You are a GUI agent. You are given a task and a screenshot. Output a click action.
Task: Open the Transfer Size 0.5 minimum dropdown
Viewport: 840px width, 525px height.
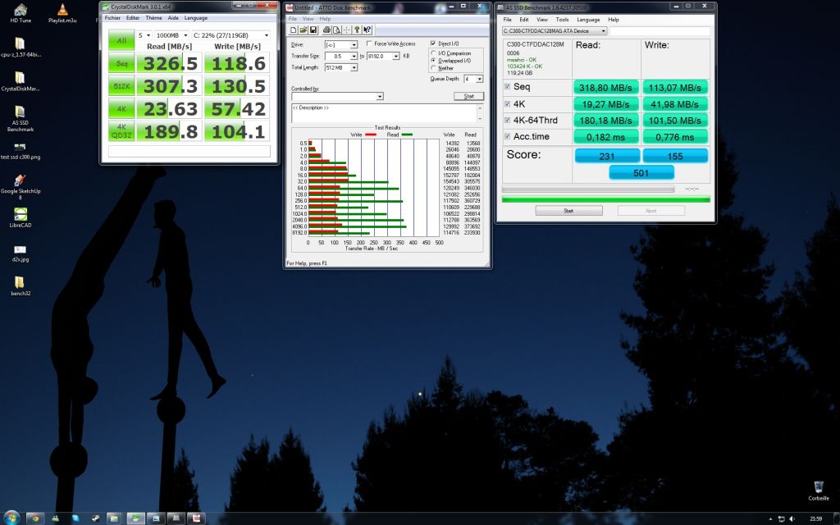point(340,57)
